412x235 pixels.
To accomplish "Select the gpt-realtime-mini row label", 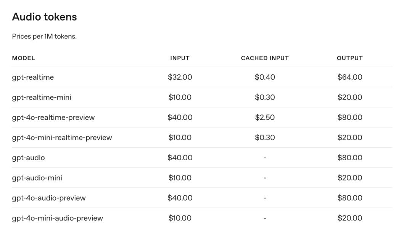I will point(42,97).
